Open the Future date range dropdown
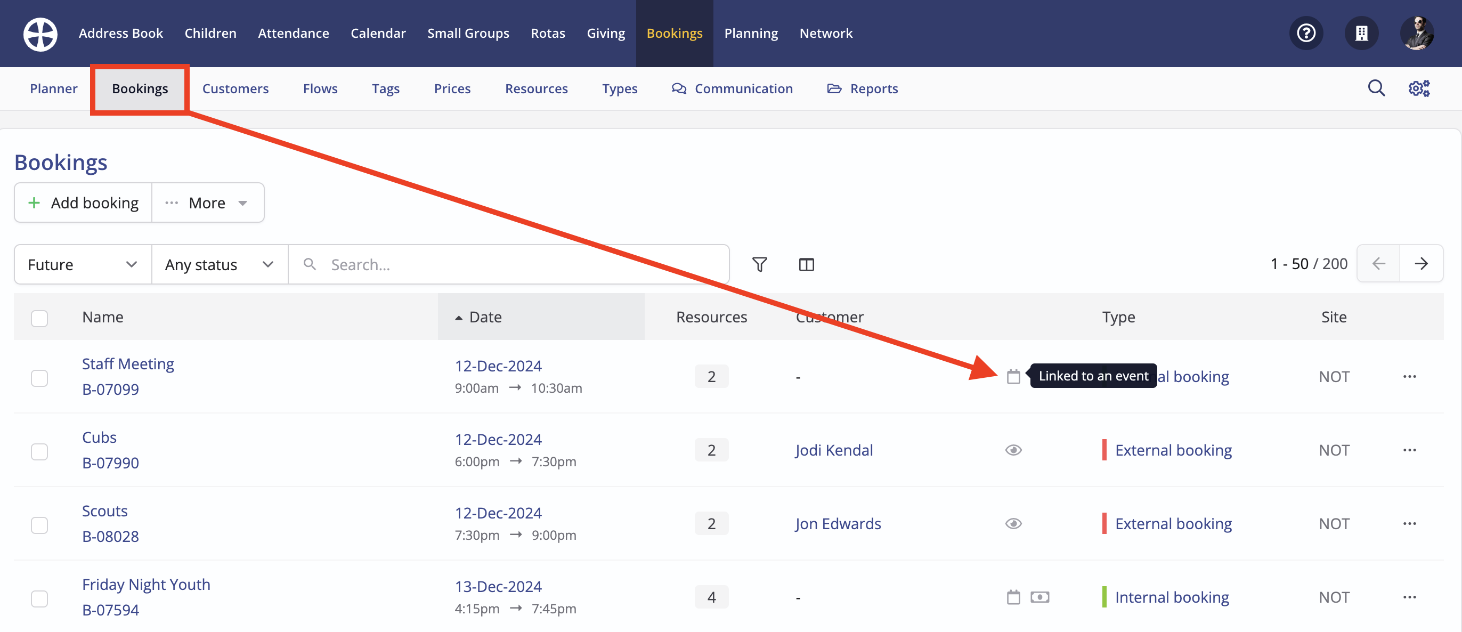The image size is (1462, 632). point(83,265)
